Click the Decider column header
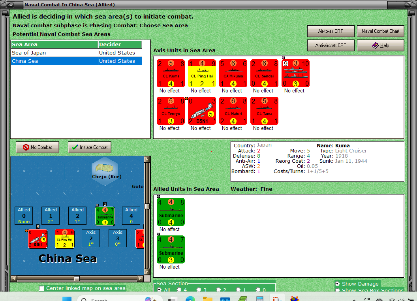Image resolution: width=417 pixels, height=301 pixels. 120,45
